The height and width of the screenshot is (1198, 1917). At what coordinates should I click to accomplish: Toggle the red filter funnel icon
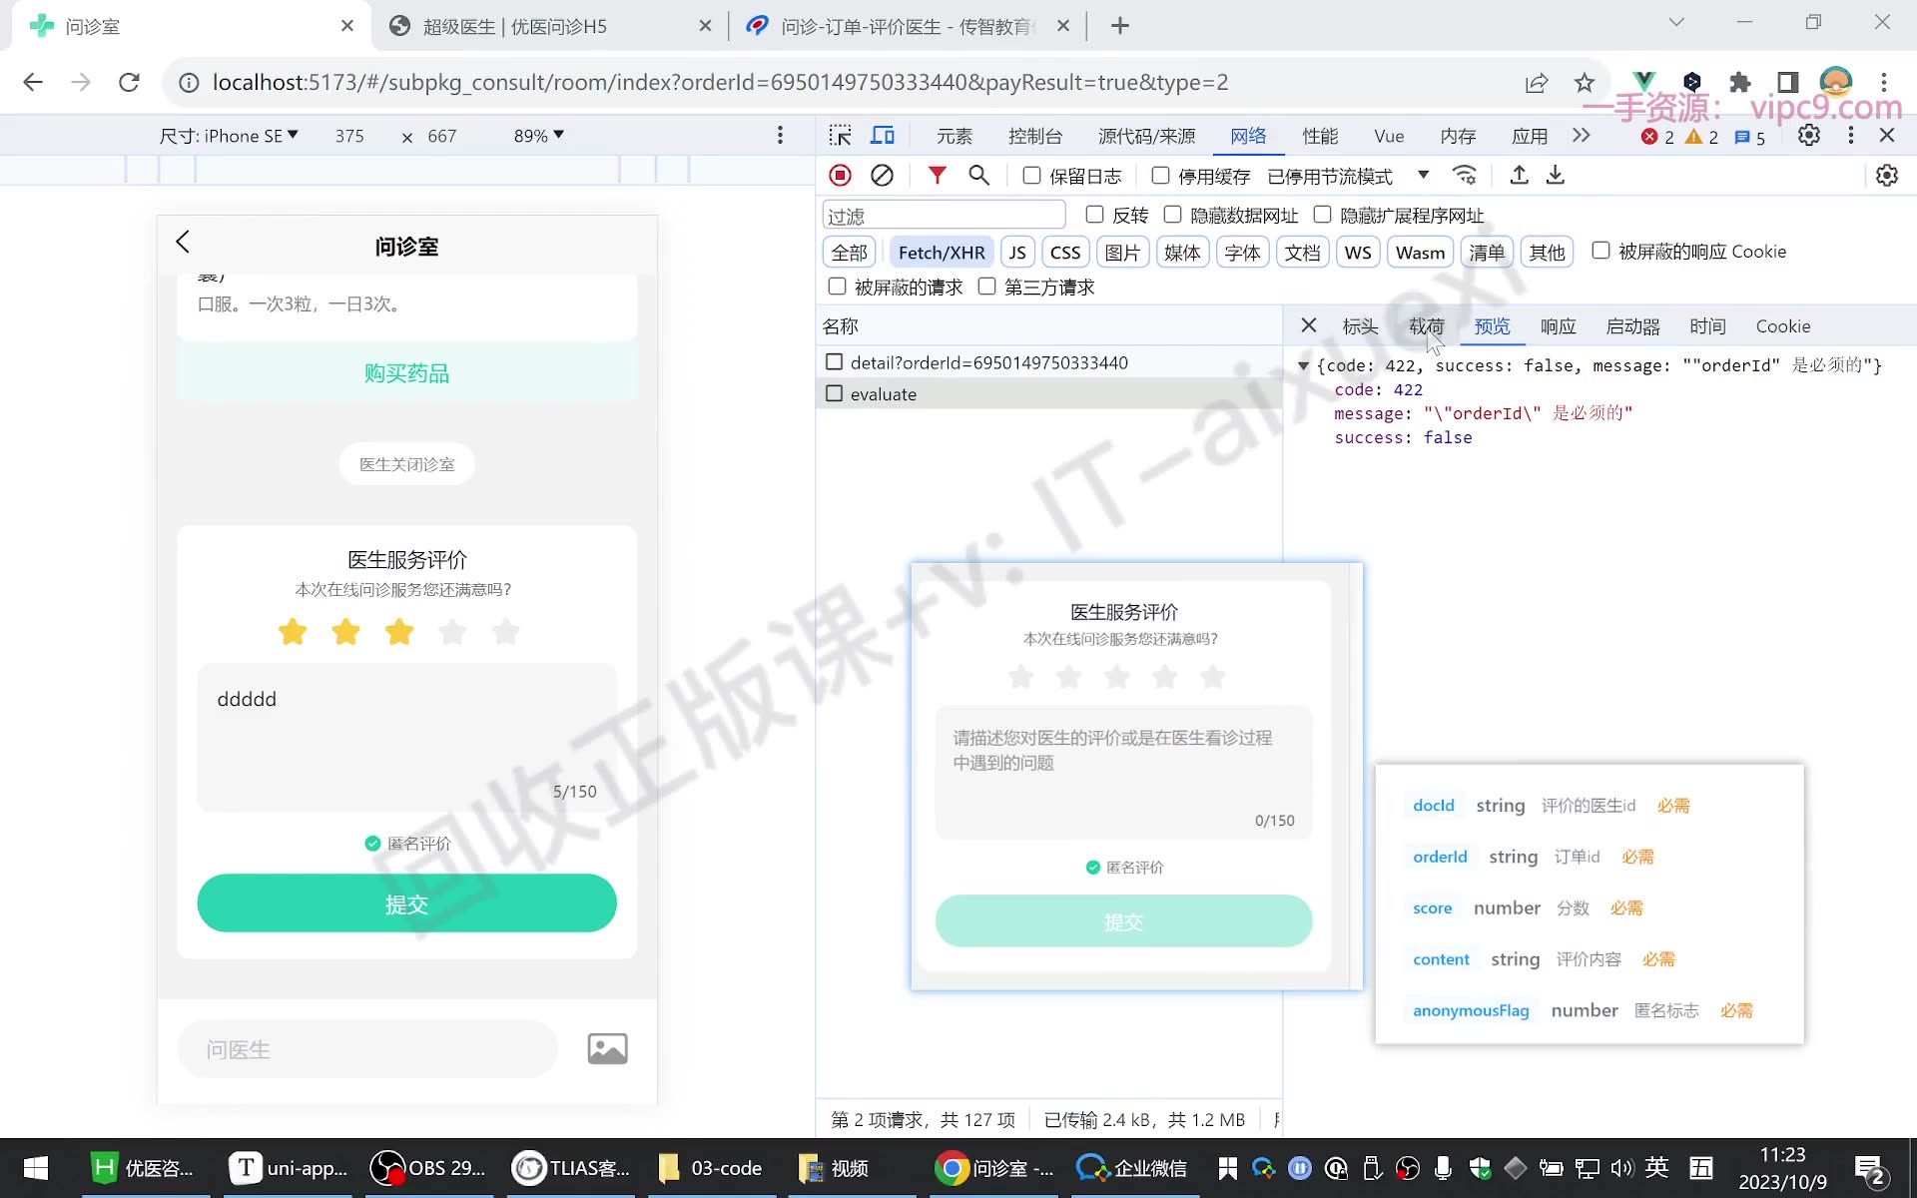[x=937, y=176]
